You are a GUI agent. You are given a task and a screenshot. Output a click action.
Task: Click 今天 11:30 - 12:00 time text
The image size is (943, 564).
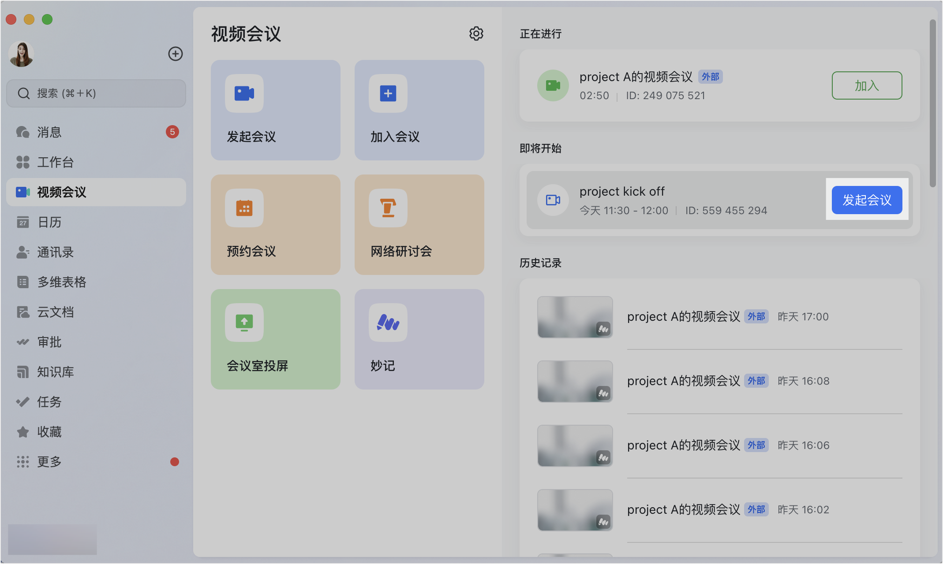624,211
